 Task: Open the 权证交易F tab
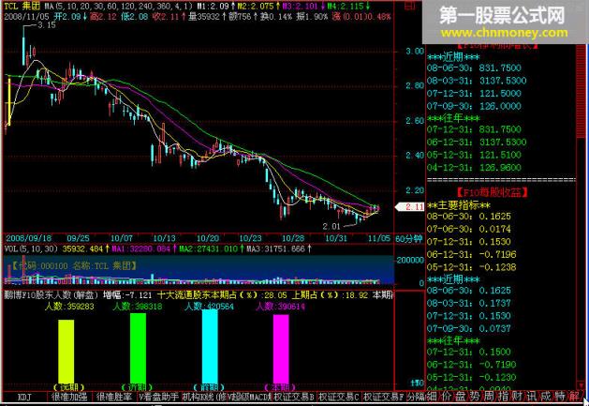click(384, 397)
